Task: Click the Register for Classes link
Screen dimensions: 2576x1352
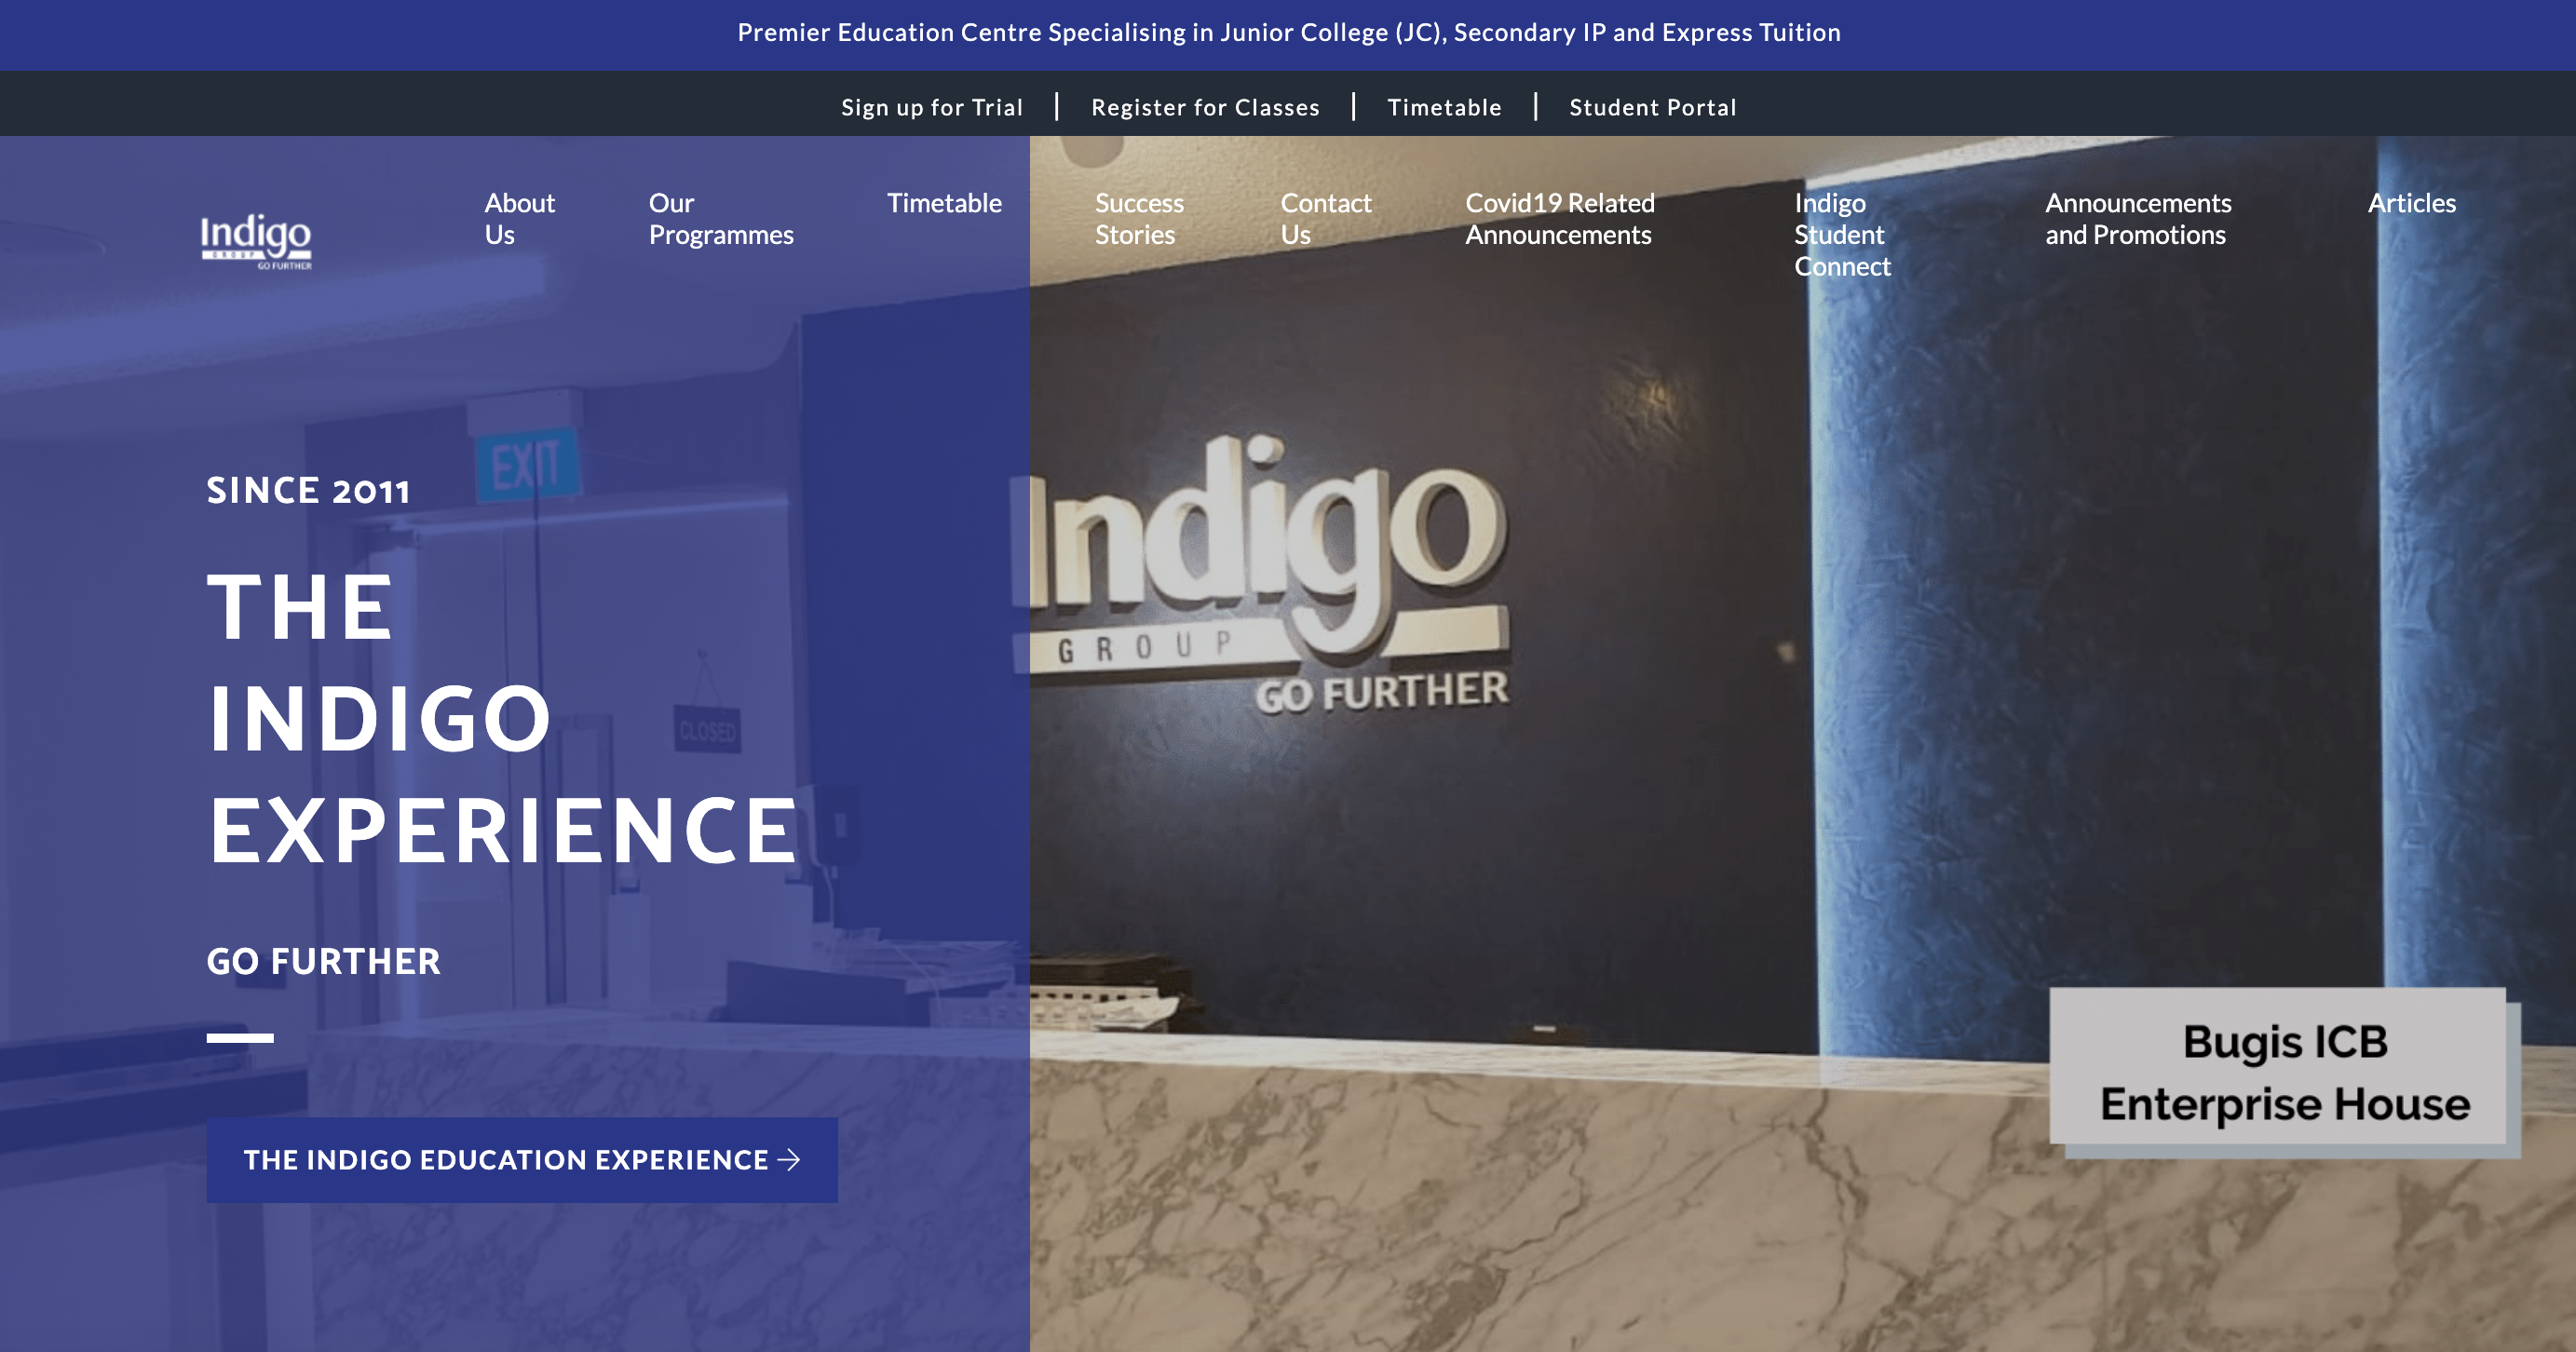Action: pyautogui.click(x=1204, y=107)
